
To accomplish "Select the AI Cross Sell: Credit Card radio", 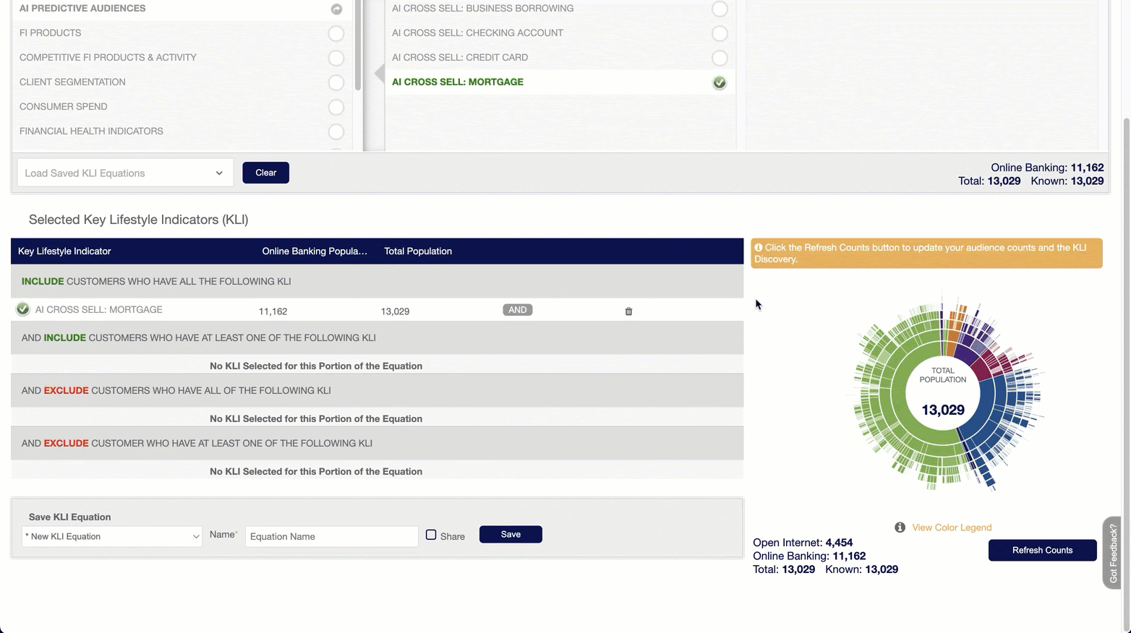I will [719, 58].
